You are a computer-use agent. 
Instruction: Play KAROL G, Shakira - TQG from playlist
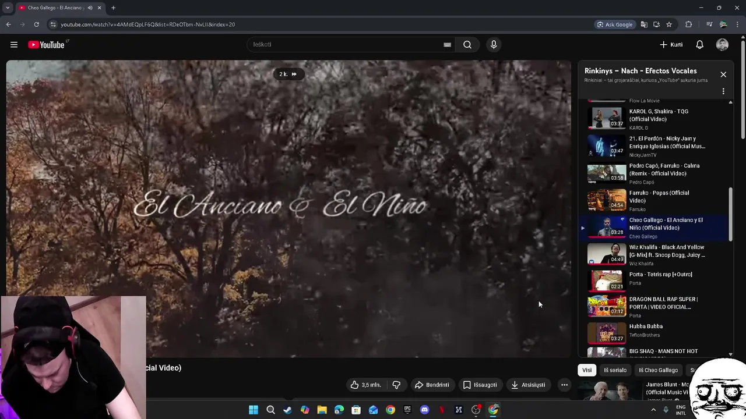[653, 118]
